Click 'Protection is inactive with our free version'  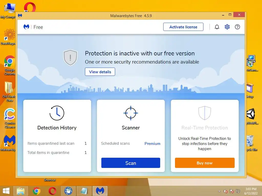(140, 53)
